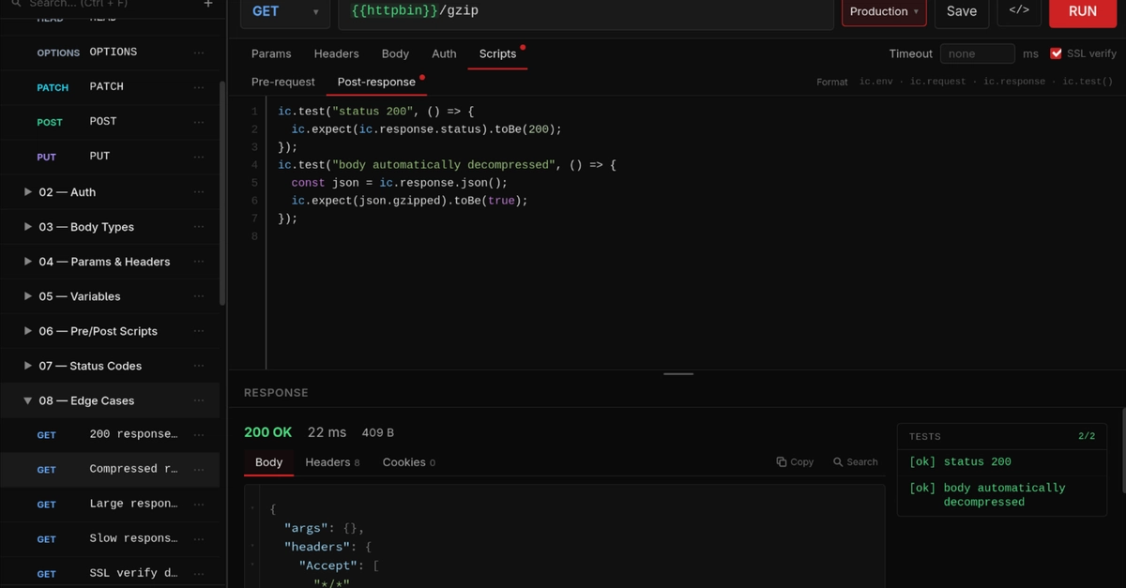Image resolution: width=1126 pixels, height=588 pixels.
Task: Open the Large respon GET request
Action: click(x=110, y=505)
